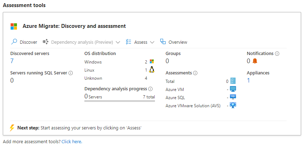
Task: Click the Servers running SQL Server count 0
Action: click(x=12, y=80)
